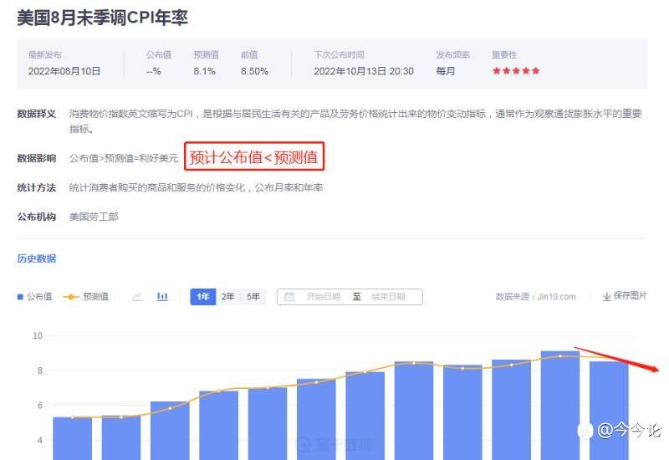Click the 公布机构 label
Image resolution: width=669 pixels, height=460 pixels.
(x=37, y=217)
